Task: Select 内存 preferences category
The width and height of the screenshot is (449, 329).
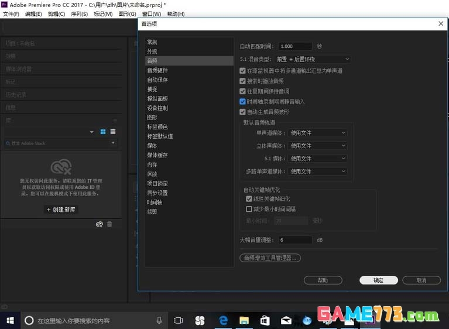Action: click(189, 164)
